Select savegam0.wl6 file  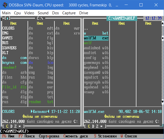tap(96, 73)
